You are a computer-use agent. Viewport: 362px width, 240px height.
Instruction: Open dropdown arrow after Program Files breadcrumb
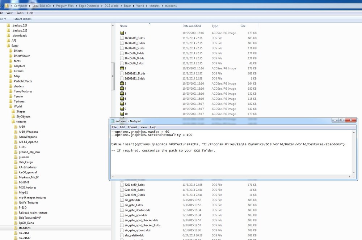[76, 6]
